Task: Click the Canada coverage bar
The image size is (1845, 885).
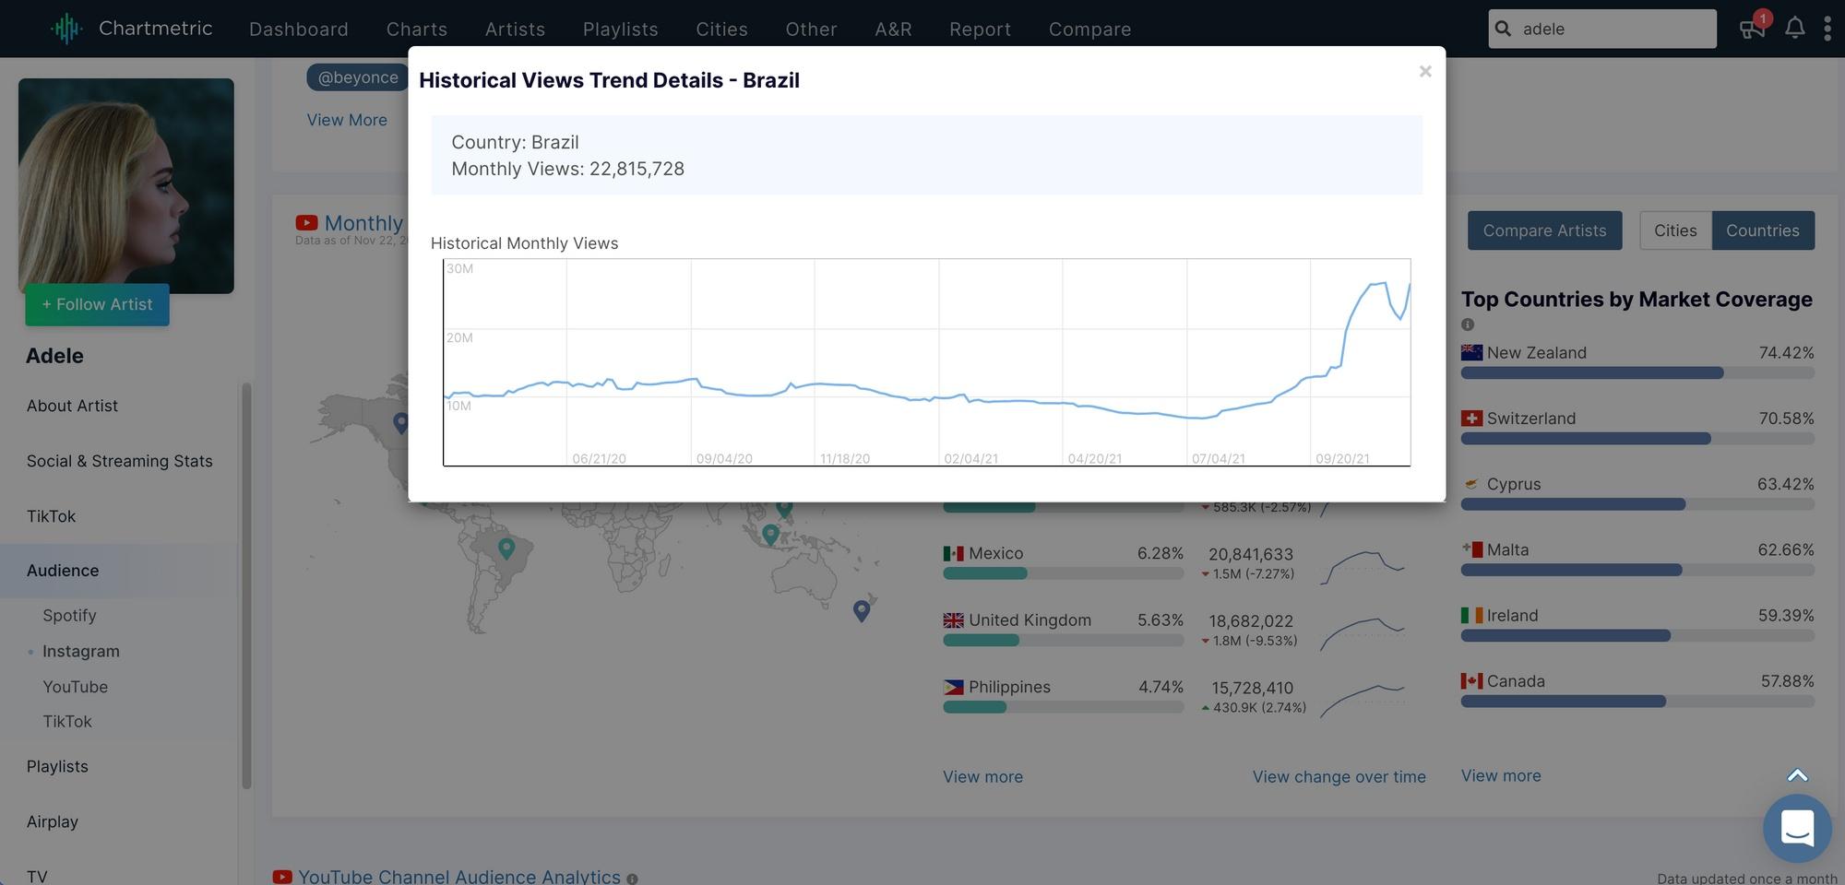Action: (x=1637, y=702)
